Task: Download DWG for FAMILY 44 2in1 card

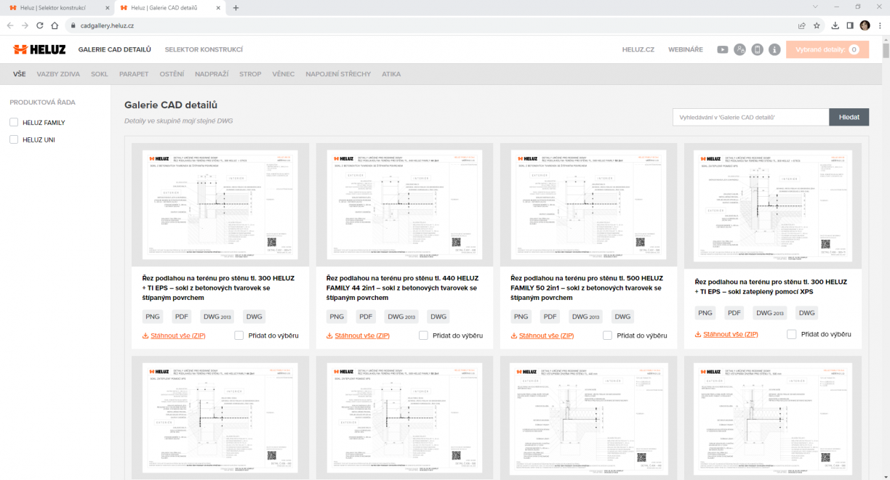Action: coord(438,317)
